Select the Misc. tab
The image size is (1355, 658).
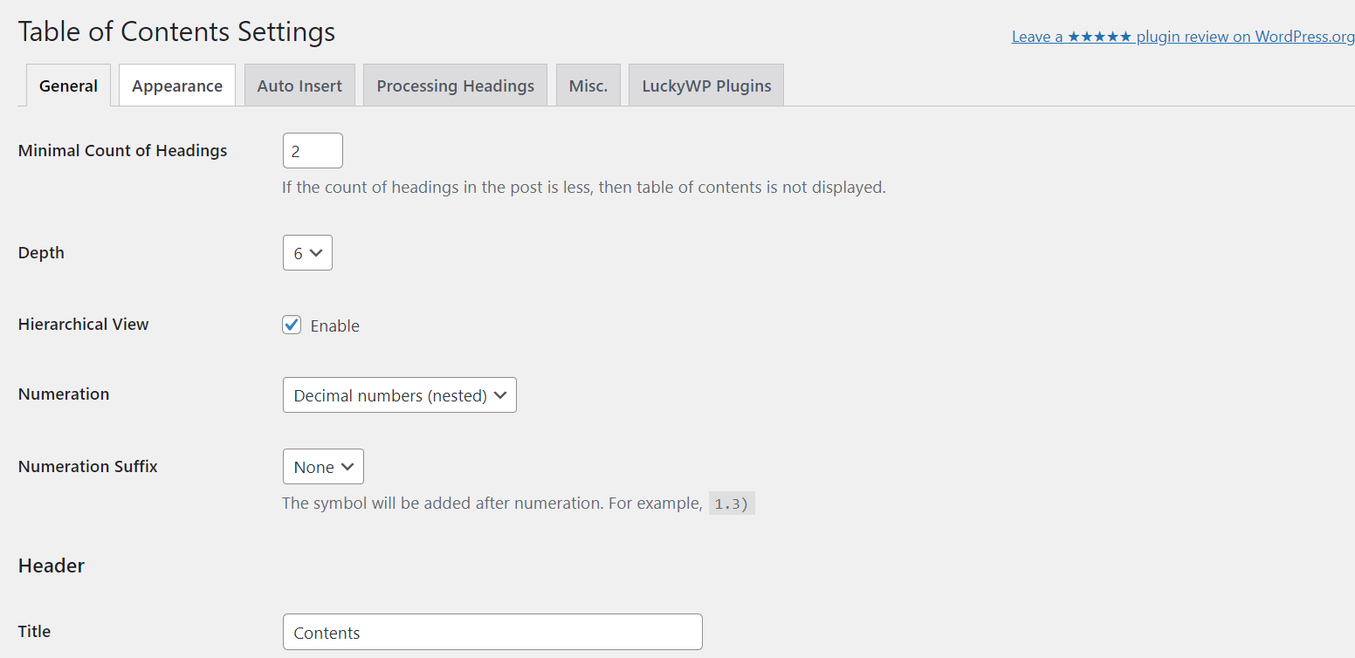(x=588, y=86)
